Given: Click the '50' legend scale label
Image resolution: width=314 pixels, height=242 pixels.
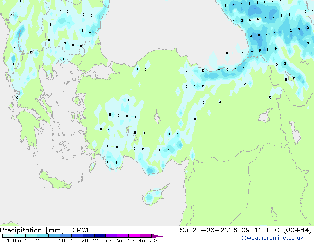Looking at the screenshot, I should 153,240.
